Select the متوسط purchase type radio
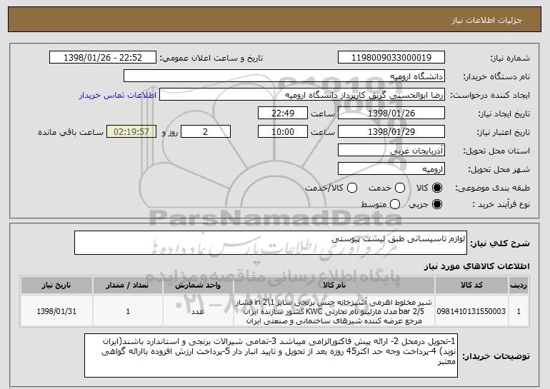Screen dimensions: 550x389 (395, 204)
